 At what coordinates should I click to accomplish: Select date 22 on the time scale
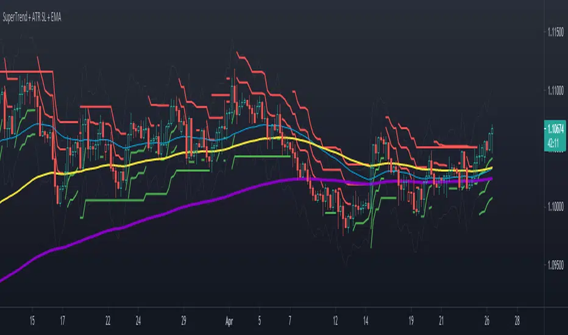(108, 321)
